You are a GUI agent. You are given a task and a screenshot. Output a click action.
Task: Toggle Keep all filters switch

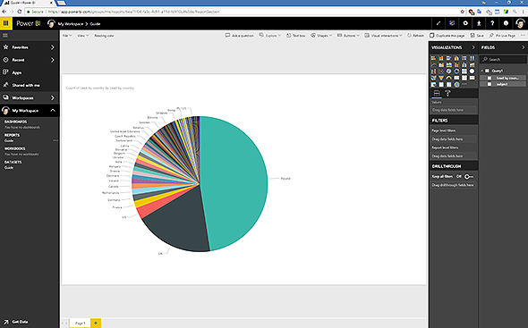tap(468, 177)
